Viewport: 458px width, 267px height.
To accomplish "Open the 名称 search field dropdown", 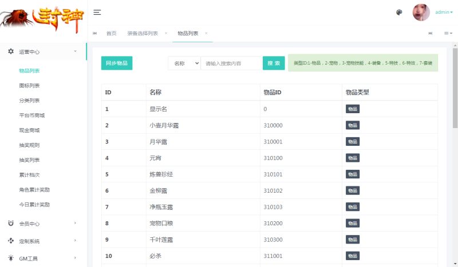I will pyautogui.click(x=184, y=63).
